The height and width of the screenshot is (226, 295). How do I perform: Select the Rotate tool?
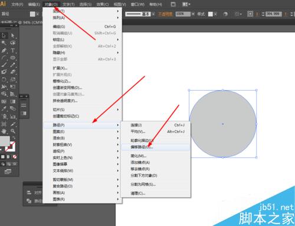click(x=4, y=79)
